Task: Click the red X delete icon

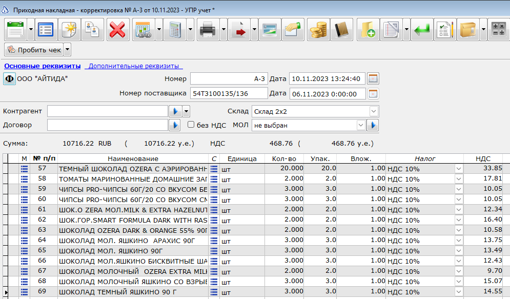Action: [118, 30]
